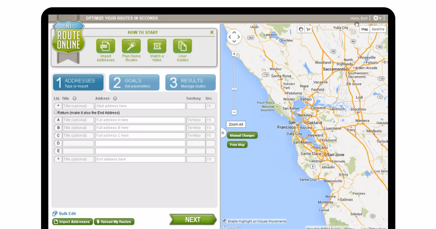Click the Watch a Video icon
Image resolution: width=436 pixels, height=229 pixels.
coord(157,45)
